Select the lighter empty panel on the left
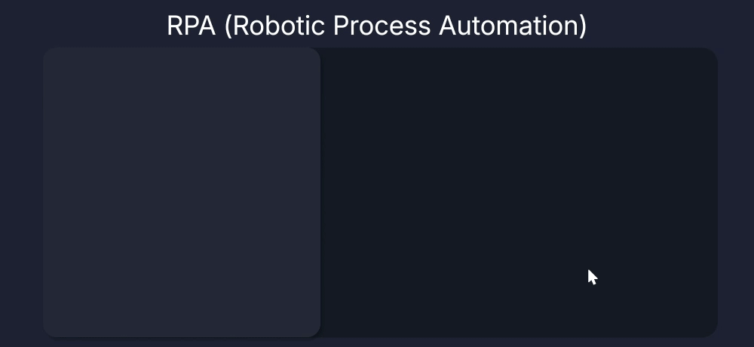754x347 pixels. pyautogui.click(x=182, y=192)
